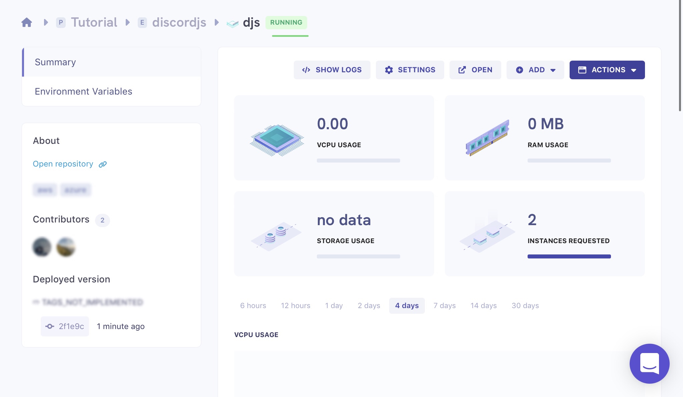Click the chat support bubble icon
683x397 pixels.
(649, 363)
